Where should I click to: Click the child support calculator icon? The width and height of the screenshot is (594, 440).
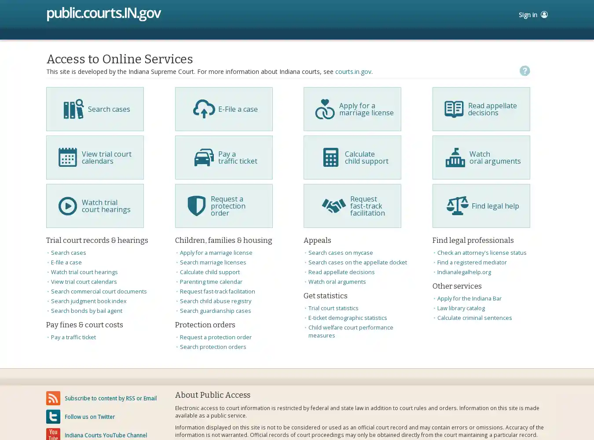click(331, 158)
